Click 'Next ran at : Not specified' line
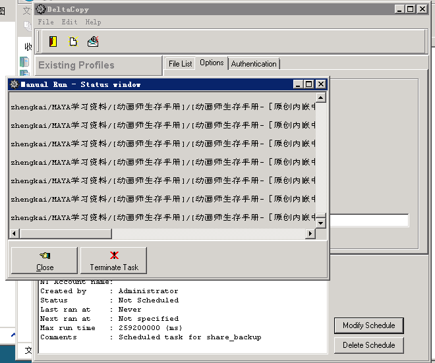The height and width of the screenshot is (363, 435). pos(109,319)
